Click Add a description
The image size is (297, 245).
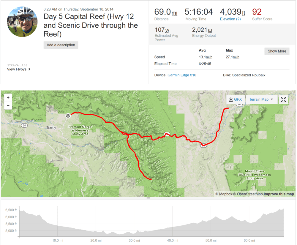[61, 45]
